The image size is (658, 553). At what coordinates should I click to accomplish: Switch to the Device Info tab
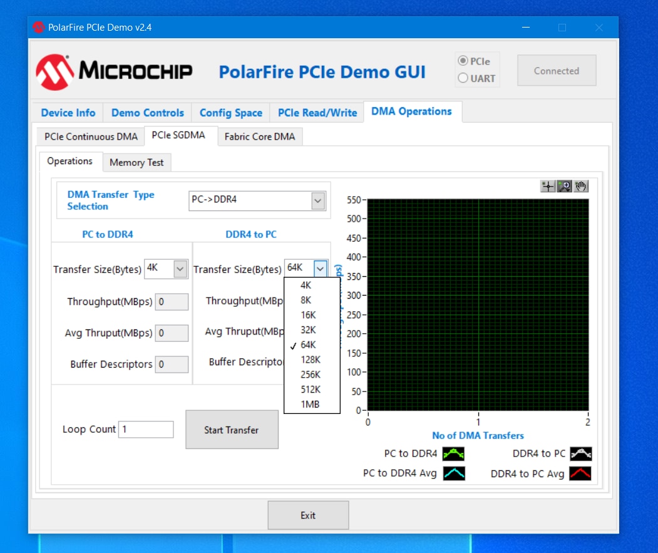pyautogui.click(x=68, y=113)
